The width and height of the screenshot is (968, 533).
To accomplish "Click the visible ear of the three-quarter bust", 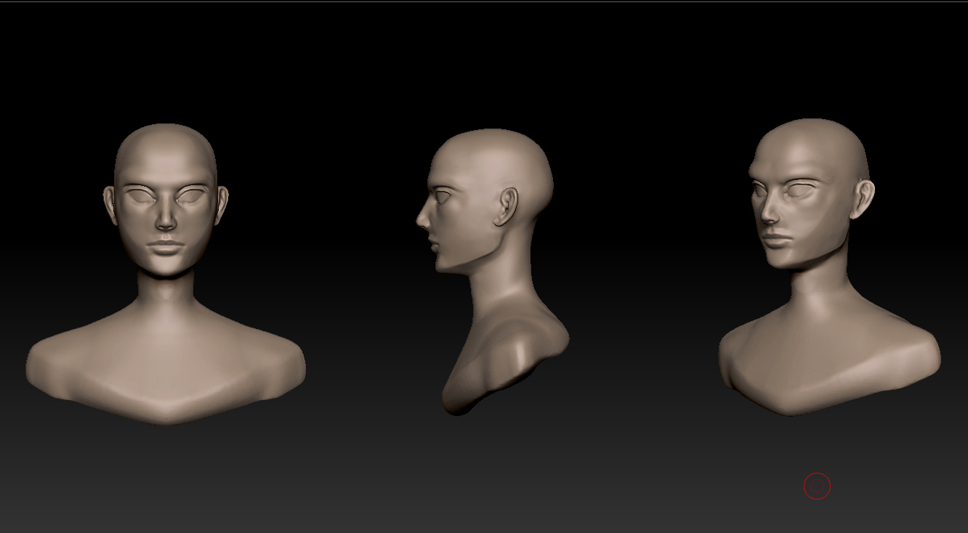I will click(x=863, y=198).
